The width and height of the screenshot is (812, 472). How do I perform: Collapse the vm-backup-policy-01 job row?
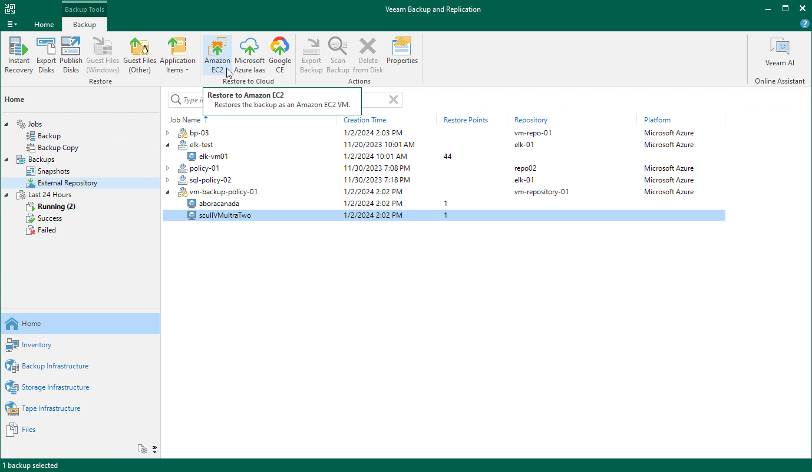pos(168,192)
